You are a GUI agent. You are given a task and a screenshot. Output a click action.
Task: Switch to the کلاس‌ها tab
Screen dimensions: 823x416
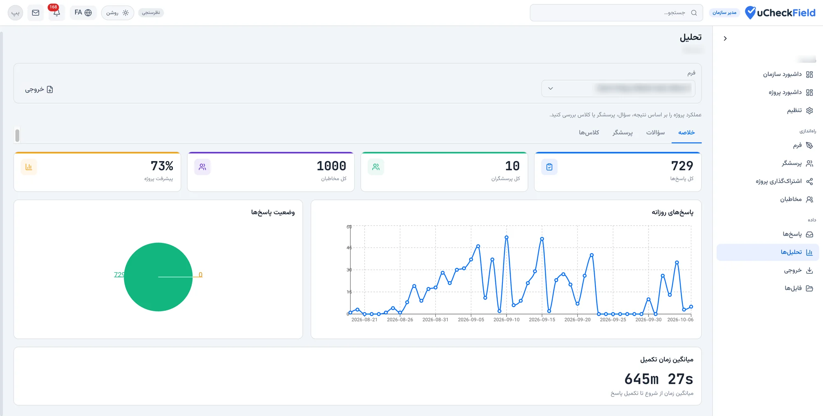(x=589, y=132)
